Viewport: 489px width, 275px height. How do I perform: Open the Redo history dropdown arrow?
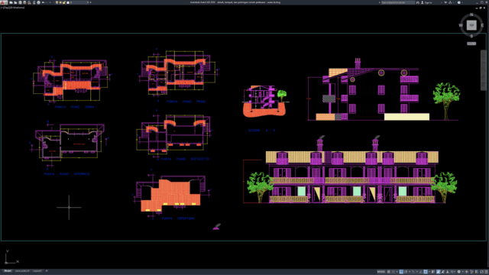coord(53,2)
